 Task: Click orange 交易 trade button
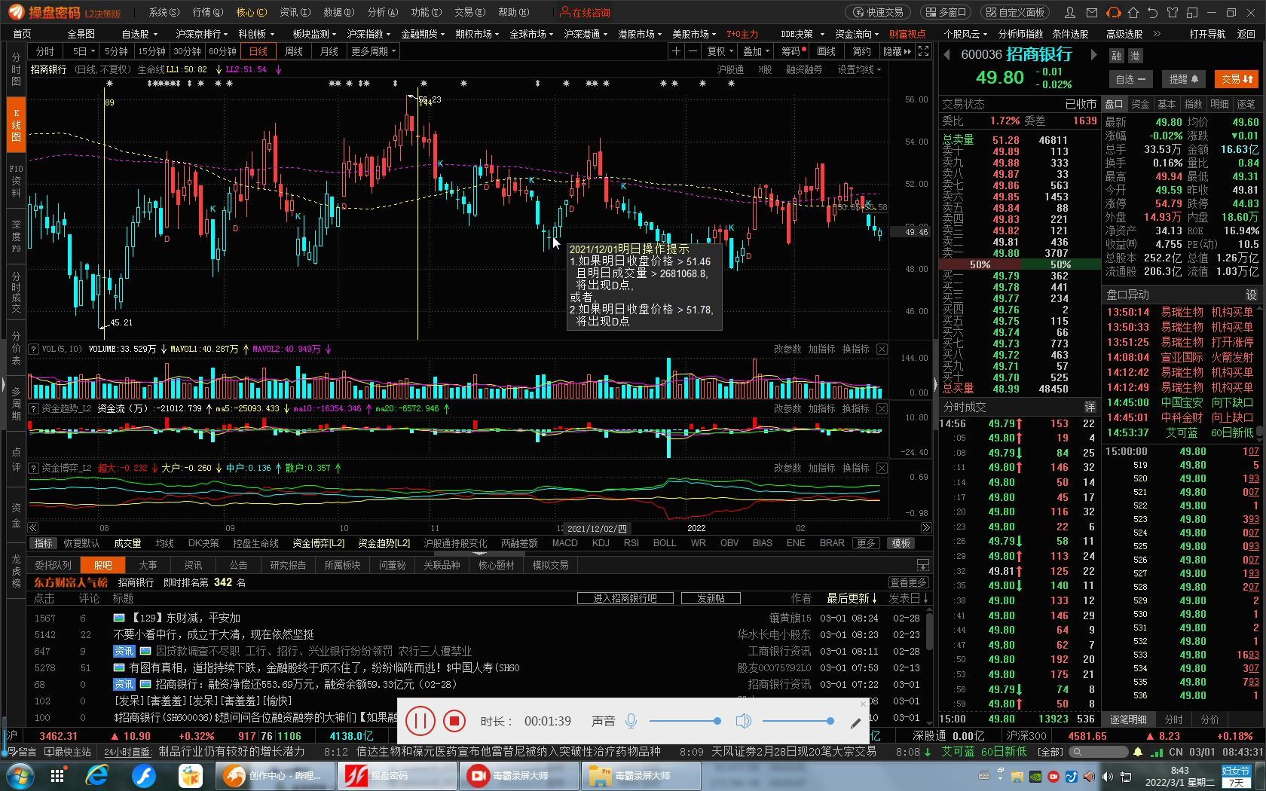1237,78
